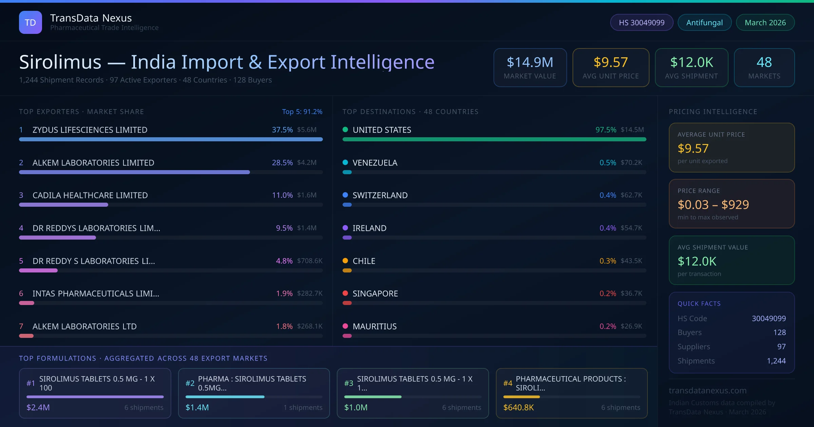Click the purple Ireland dot marker
This screenshot has width=814, height=427.
click(345, 228)
